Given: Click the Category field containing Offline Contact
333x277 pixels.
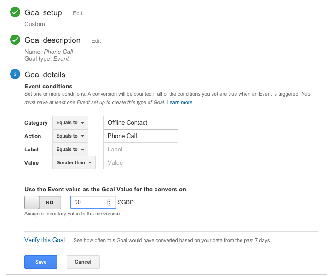Looking at the screenshot, I should 141,122.
